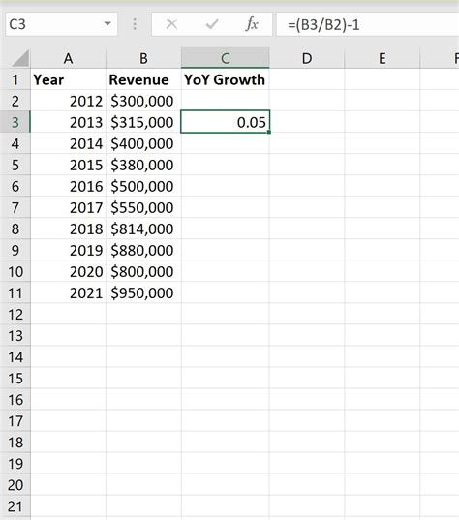Select row 8 header
The height and width of the screenshot is (520, 459).
[15, 229]
